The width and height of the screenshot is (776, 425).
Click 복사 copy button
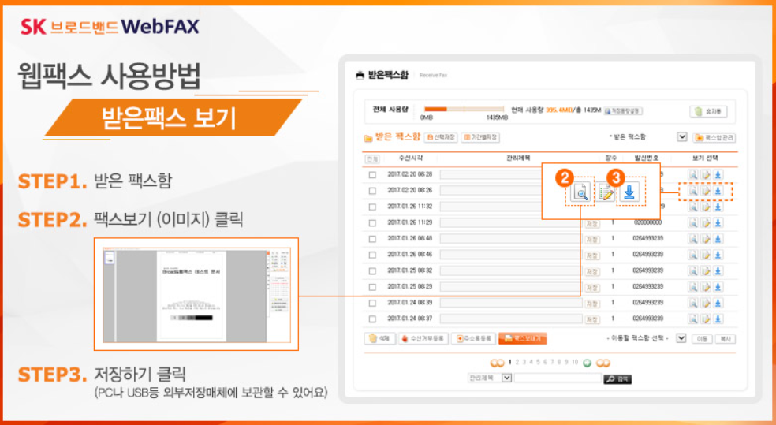[x=725, y=339]
